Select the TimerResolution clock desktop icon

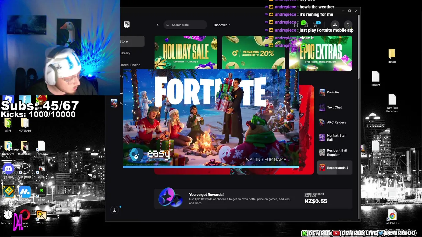click(8, 217)
